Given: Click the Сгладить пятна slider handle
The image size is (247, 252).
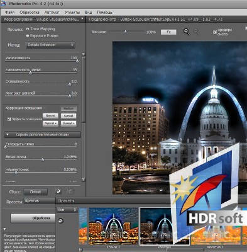Looking at the screenshot, I should [6, 147].
